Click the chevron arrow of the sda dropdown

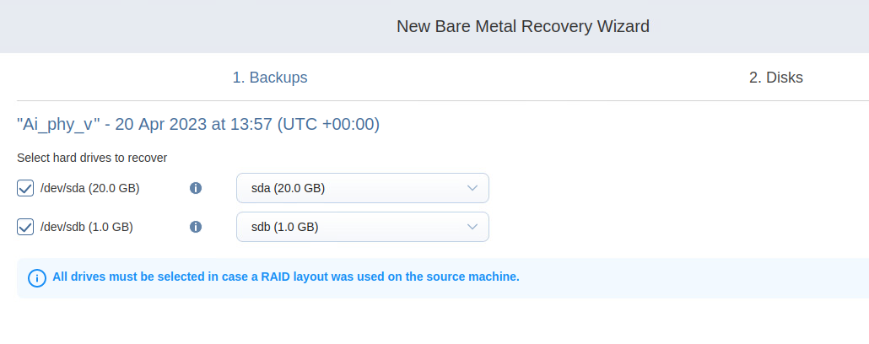(x=472, y=188)
